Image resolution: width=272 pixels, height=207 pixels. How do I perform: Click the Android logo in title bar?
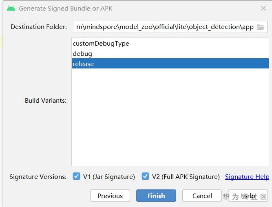tap(11, 8)
